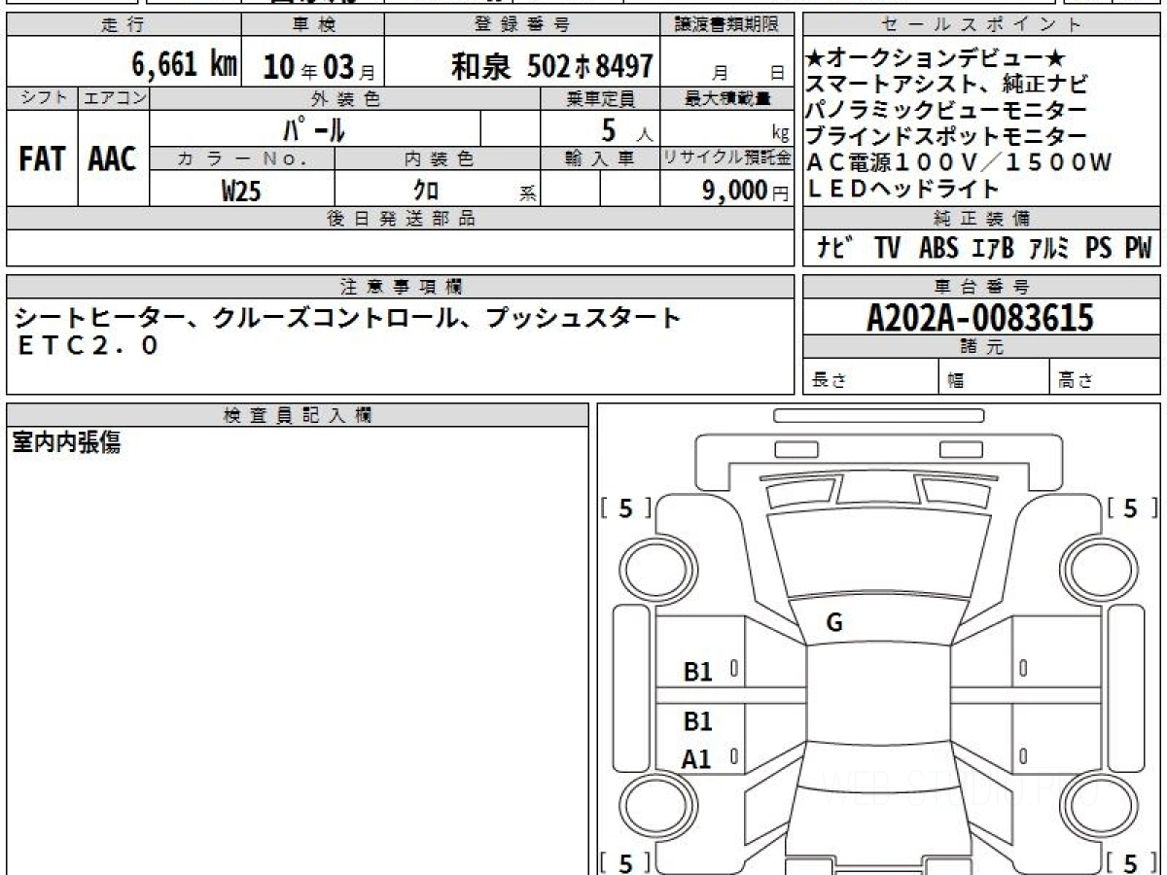Click the エアB equipment mark
1167x875 pixels.
point(993,249)
